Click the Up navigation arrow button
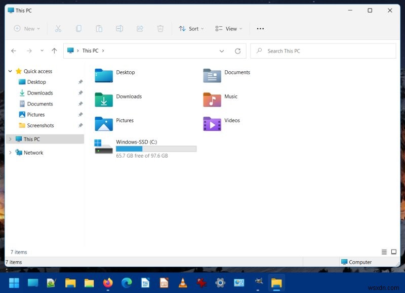Image resolution: width=405 pixels, height=293 pixels. pos(54,51)
